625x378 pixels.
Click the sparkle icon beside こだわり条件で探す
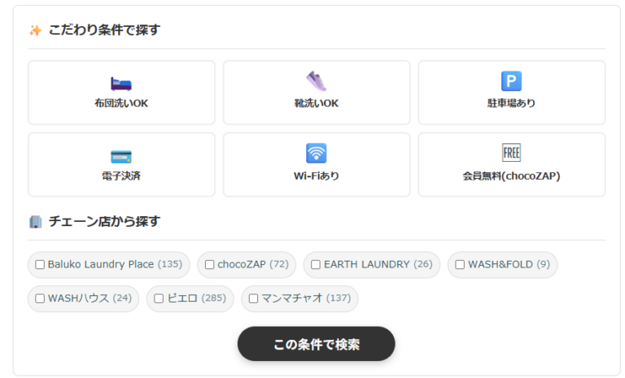tap(35, 30)
